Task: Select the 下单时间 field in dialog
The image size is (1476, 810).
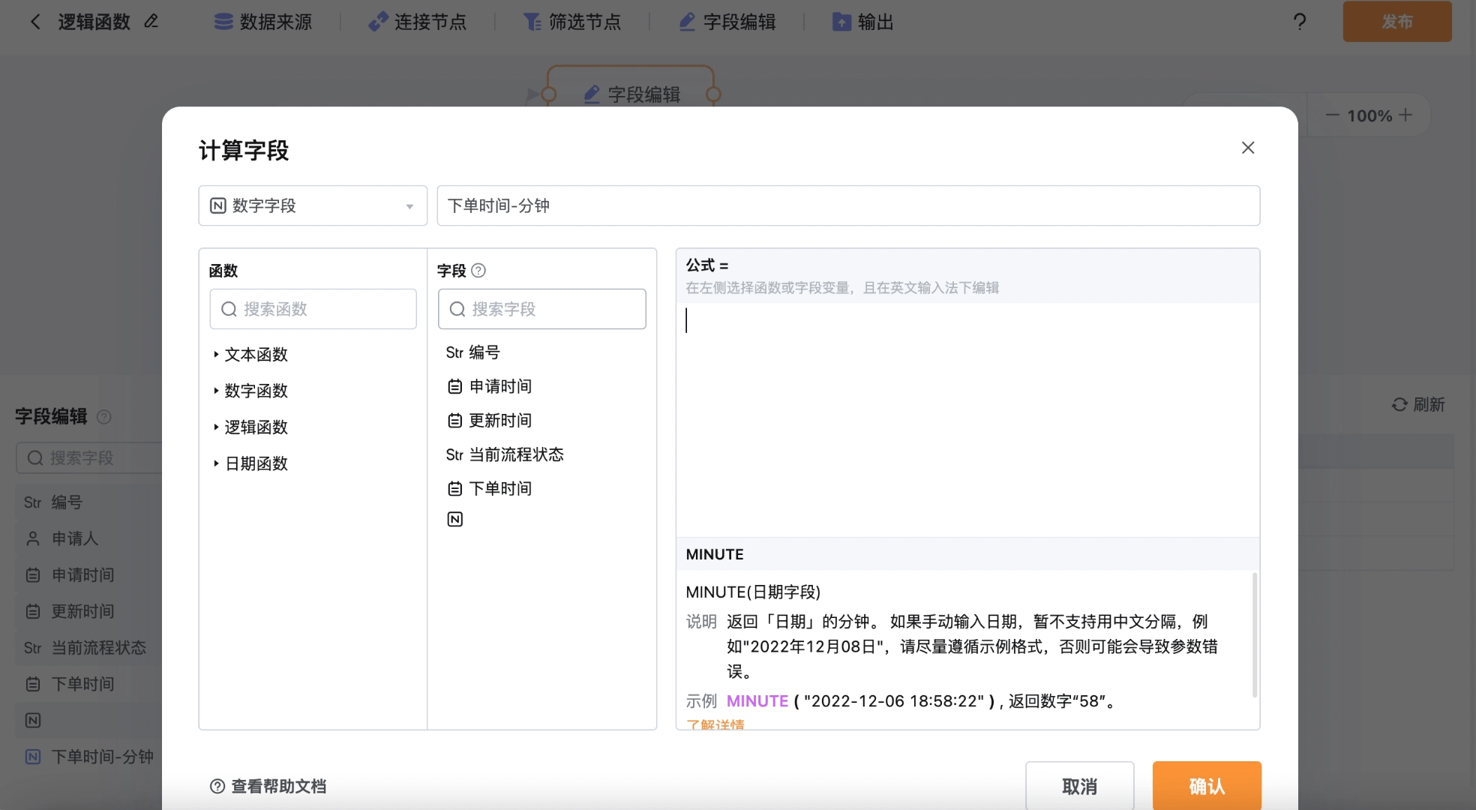Action: point(490,489)
